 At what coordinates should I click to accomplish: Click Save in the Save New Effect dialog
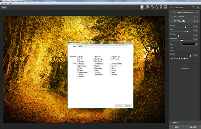(x=119, y=106)
